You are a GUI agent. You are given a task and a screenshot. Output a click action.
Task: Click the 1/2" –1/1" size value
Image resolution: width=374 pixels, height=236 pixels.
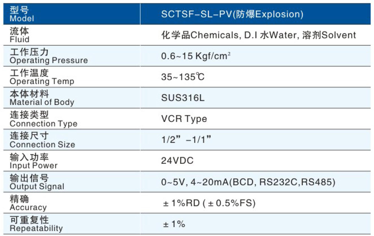click(x=187, y=140)
